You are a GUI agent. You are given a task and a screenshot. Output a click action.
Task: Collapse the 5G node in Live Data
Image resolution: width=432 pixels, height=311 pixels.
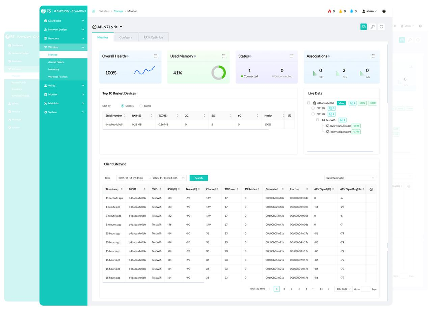pos(313,114)
